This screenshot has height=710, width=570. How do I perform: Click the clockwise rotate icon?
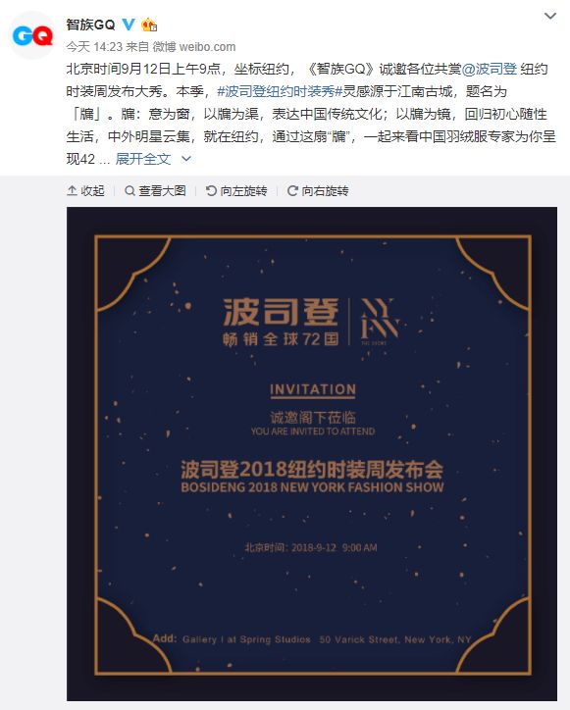(292, 191)
